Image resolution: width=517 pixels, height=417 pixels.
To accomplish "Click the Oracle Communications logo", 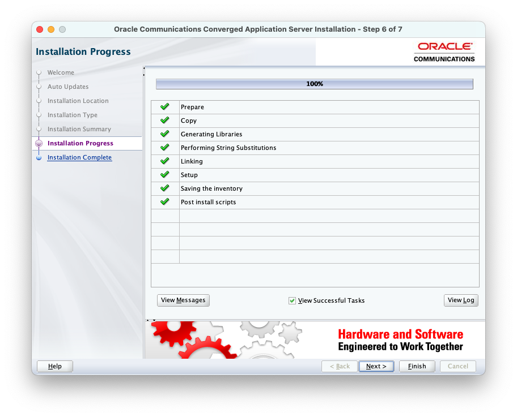I will (x=444, y=52).
